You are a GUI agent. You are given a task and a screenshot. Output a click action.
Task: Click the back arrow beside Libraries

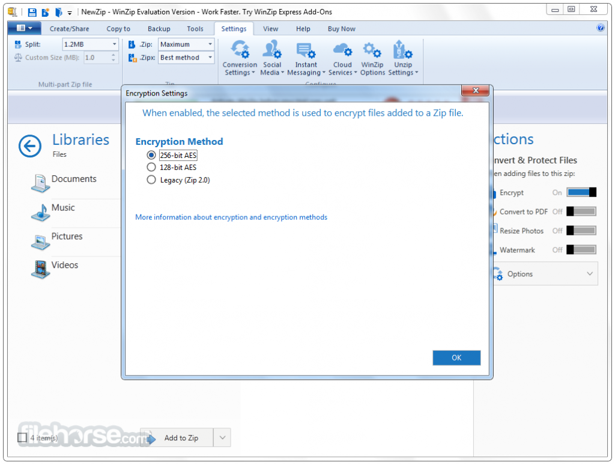[30, 146]
